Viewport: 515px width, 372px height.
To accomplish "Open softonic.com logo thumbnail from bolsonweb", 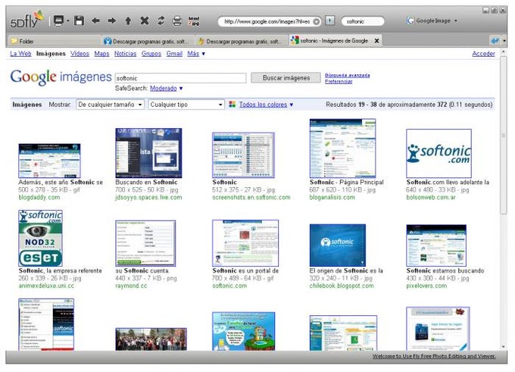I will (439, 154).
